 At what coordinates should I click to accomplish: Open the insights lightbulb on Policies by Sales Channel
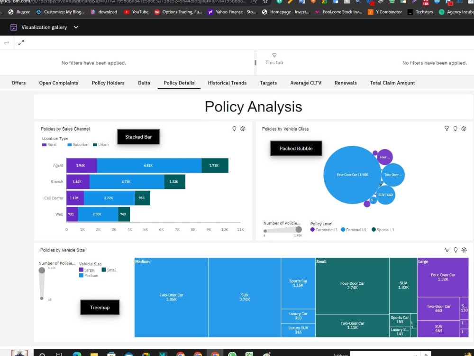point(234,129)
